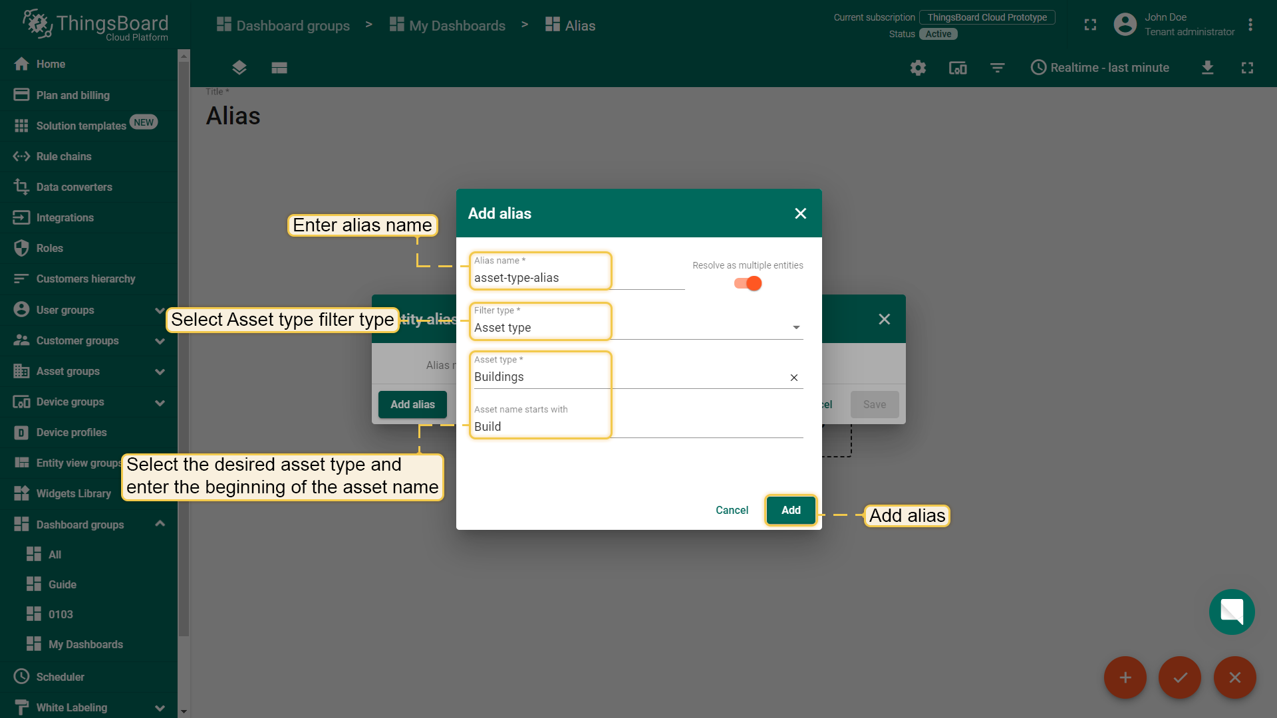
Task: Click Cancel in Add alias dialog
Action: click(x=732, y=510)
